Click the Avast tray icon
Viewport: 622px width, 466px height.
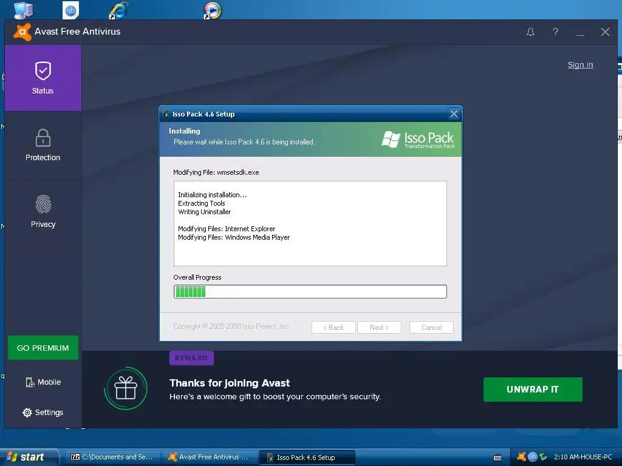pyautogui.click(x=522, y=457)
